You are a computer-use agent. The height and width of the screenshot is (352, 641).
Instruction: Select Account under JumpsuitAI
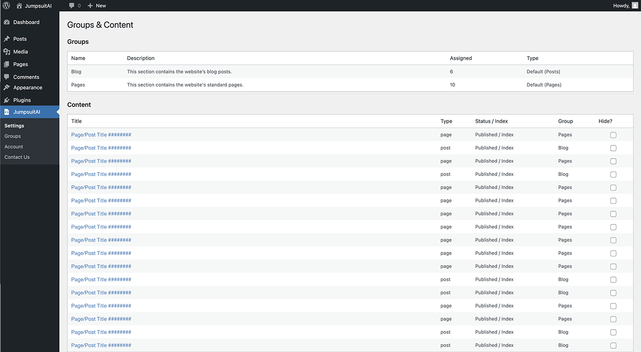tap(13, 146)
